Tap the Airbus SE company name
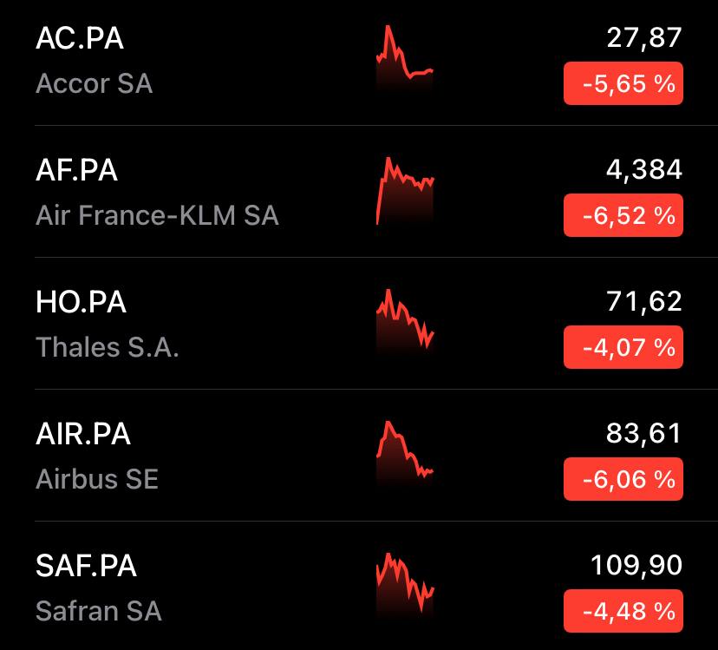Viewport: 718px width, 650px height. (97, 479)
